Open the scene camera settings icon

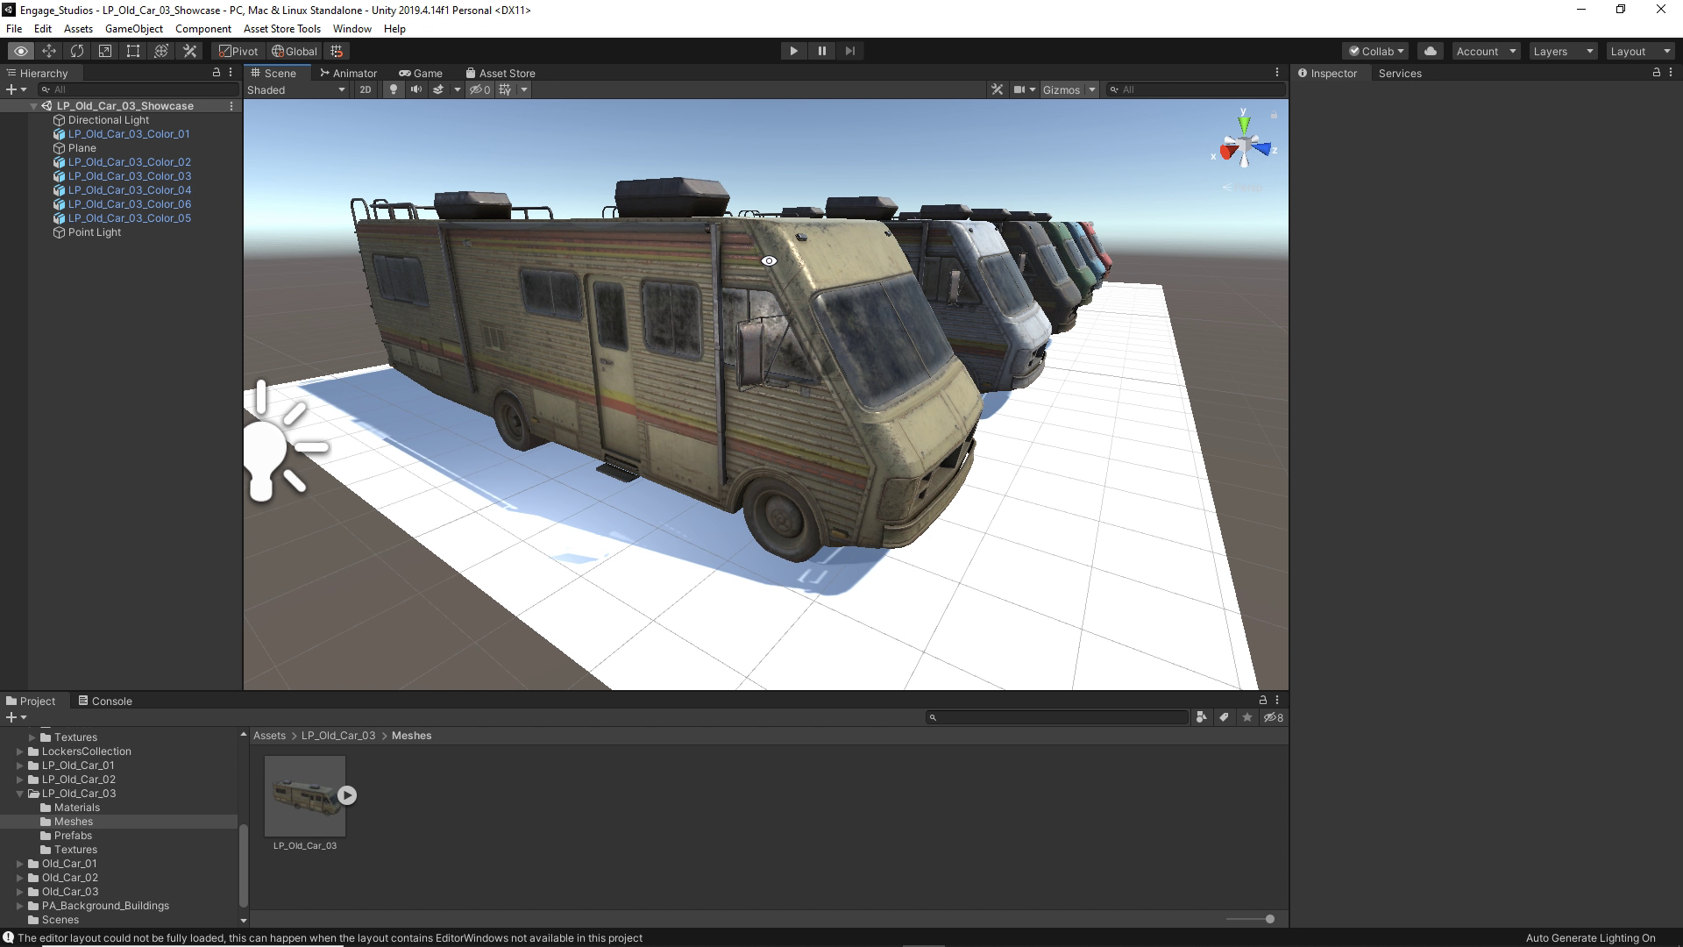1020,89
